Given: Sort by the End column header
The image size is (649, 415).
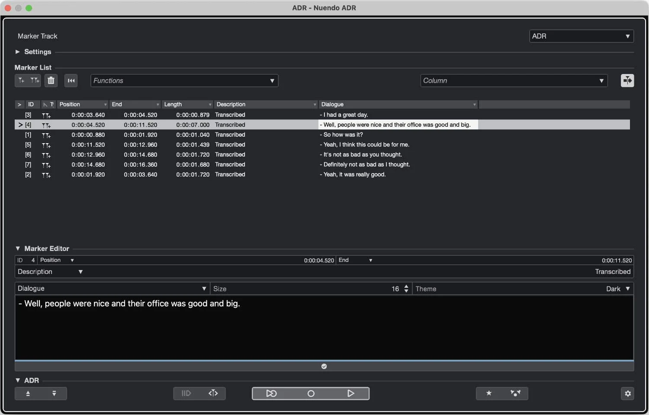Looking at the screenshot, I should (135, 104).
